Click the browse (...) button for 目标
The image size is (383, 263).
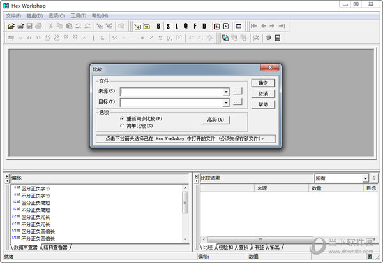(237, 102)
